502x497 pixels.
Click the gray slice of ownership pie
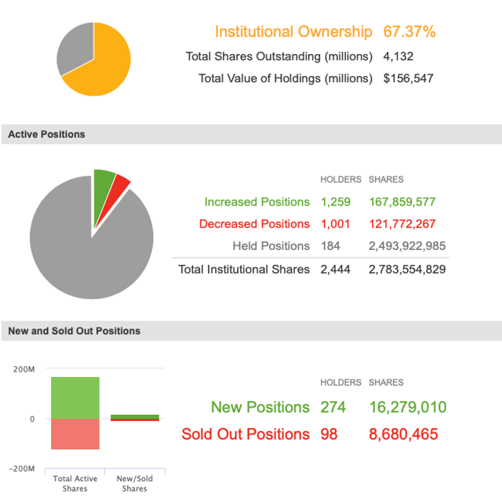73,49
